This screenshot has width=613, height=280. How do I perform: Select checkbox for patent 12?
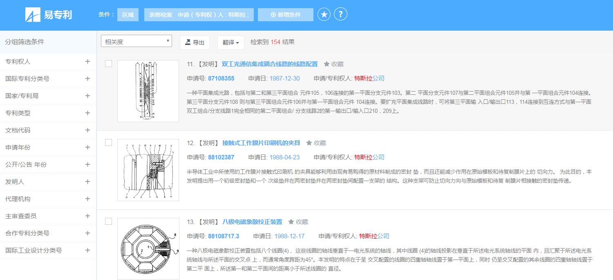click(108, 143)
